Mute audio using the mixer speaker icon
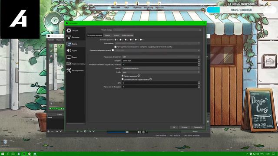Image resolution: width=278 pixels, height=156 pixels. pos(139,132)
